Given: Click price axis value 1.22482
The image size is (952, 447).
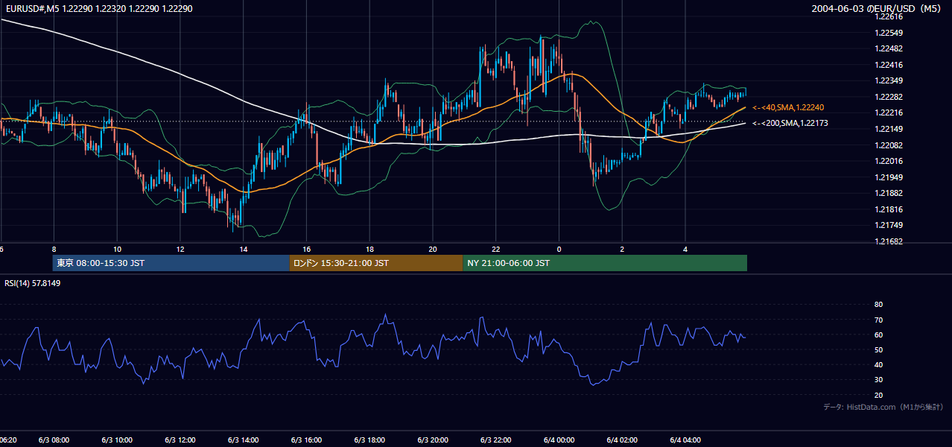Looking at the screenshot, I should 889,48.
